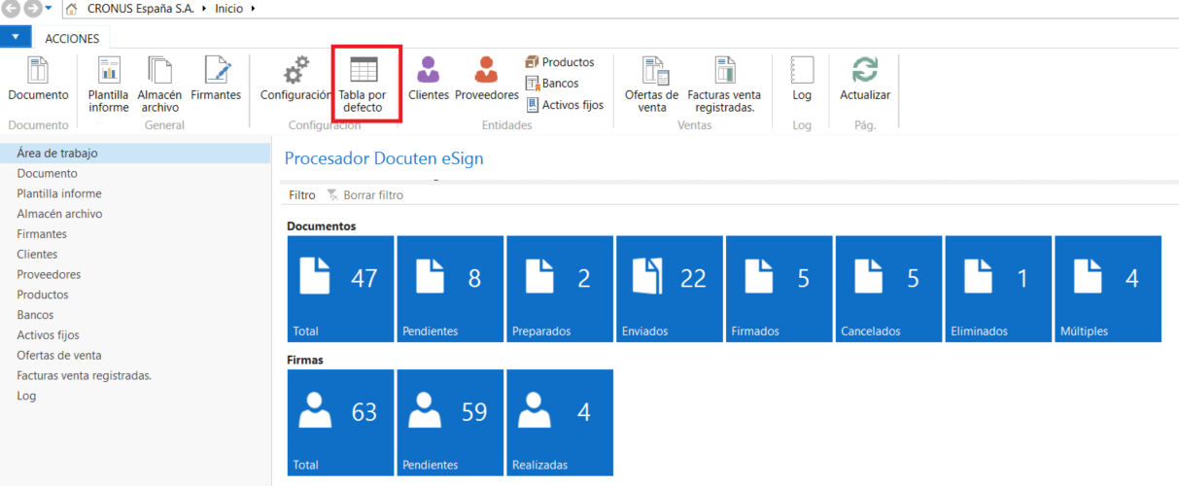
Task: Open Configuración gear icon
Action: tap(295, 80)
